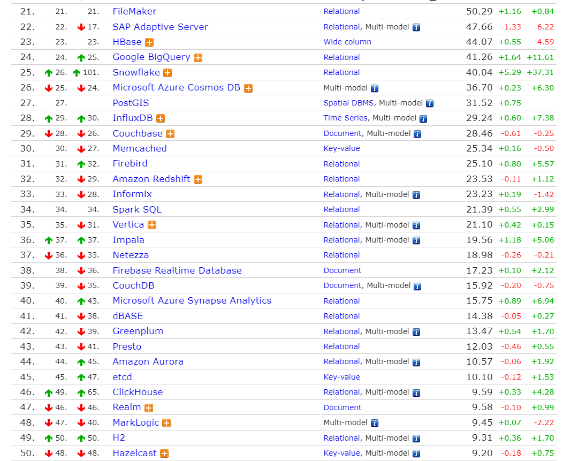The height and width of the screenshot is (461, 563).
Task: Click the multi-model info icon in Cosmos DB row
Action: 375,88
